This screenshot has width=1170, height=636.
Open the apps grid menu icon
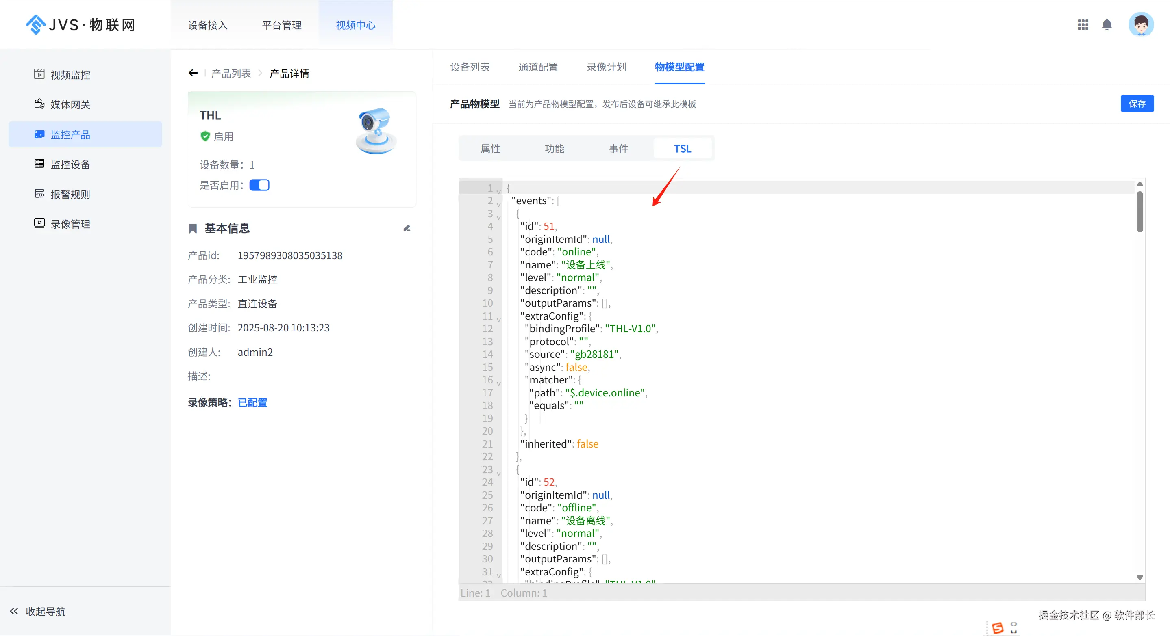click(x=1083, y=25)
